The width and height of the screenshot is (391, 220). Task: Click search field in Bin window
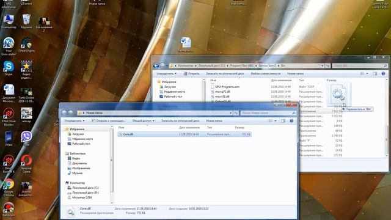(360, 65)
